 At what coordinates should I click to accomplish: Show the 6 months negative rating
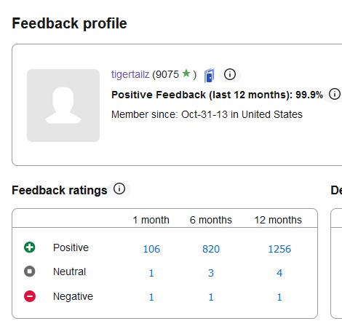click(x=211, y=297)
